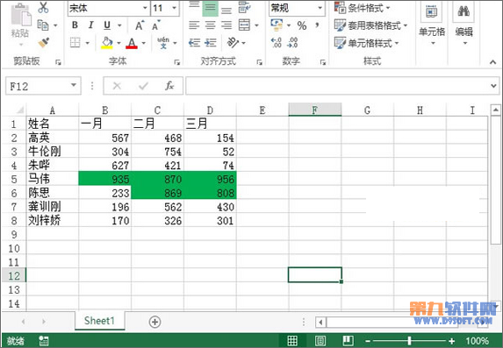Toggle the Wrap Text icon
503x348 pixels.
[244, 8]
